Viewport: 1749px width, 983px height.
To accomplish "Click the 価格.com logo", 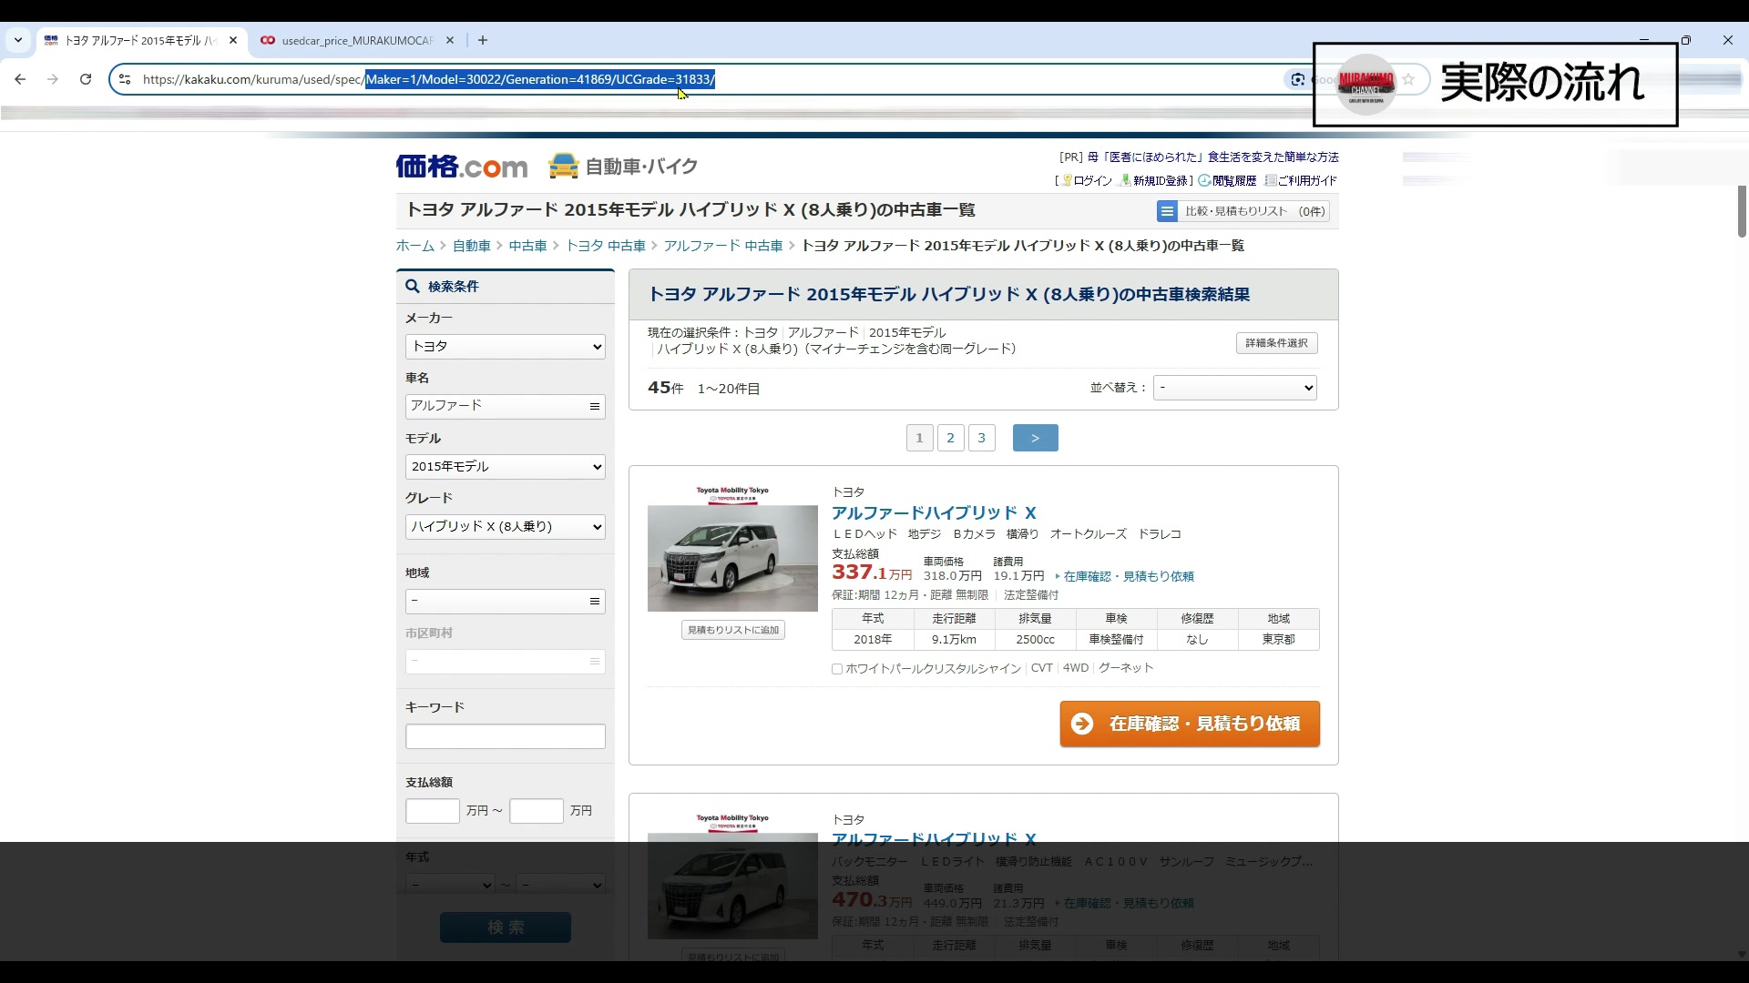I will 462,167.
